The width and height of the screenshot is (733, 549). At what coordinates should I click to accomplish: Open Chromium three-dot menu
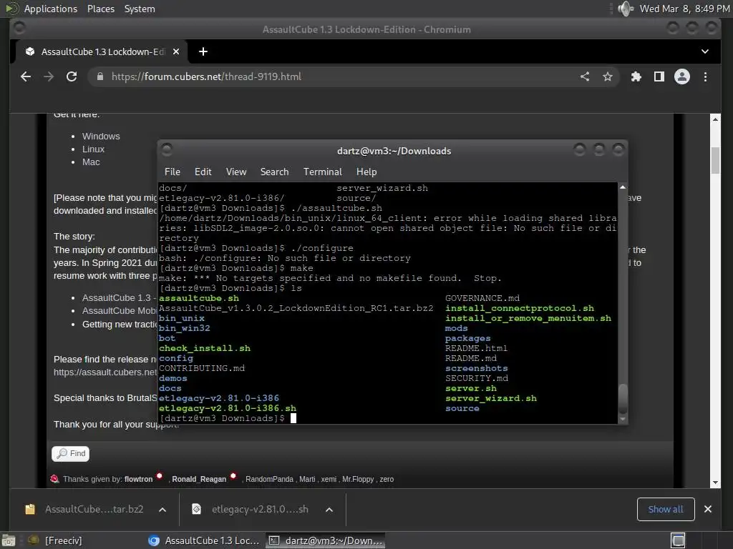click(705, 76)
